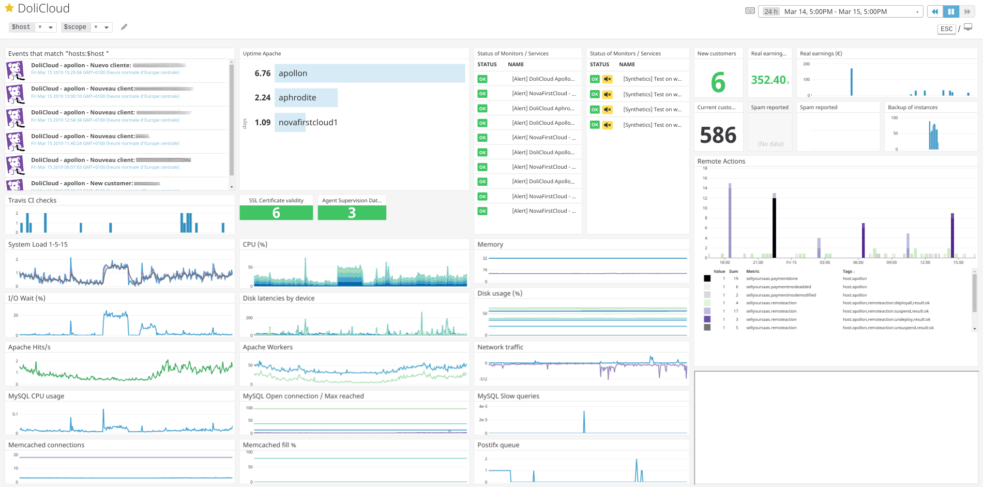Sort legend by the Metric column
This screenshot has width=983, height=487.
[x=753, y=271]
